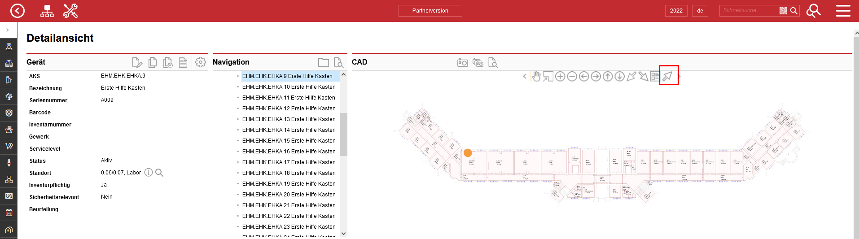Focus the Schnellsuche search field
The width and height of the screenshot is (859, 239).
click(x=749, y=10)
